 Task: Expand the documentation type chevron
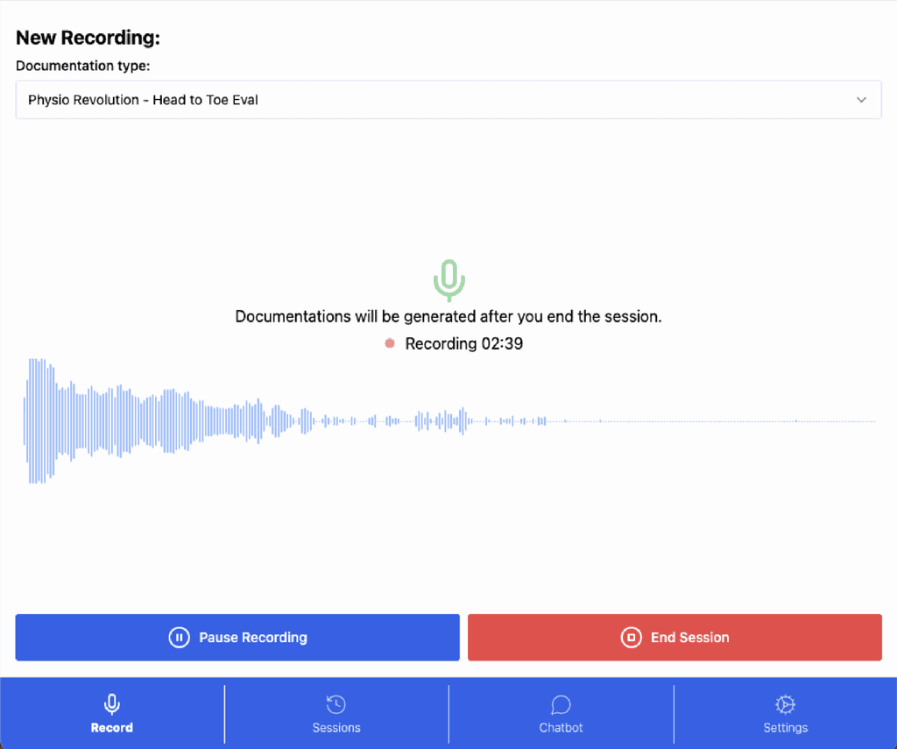[x=861, y=99]
